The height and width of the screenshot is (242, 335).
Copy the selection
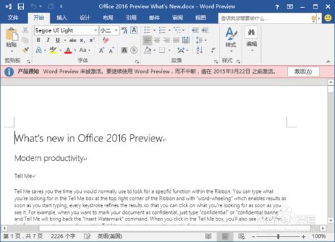[25, 40]
